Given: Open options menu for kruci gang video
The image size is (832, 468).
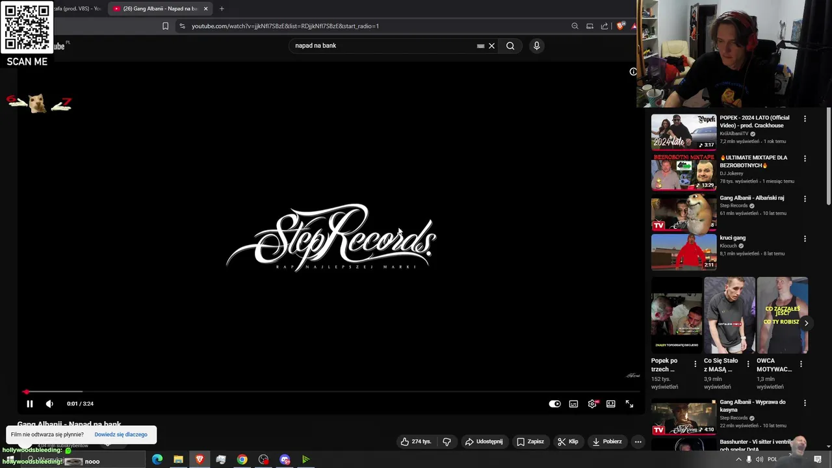Looking at the screenshot, I should click(805, 239).
